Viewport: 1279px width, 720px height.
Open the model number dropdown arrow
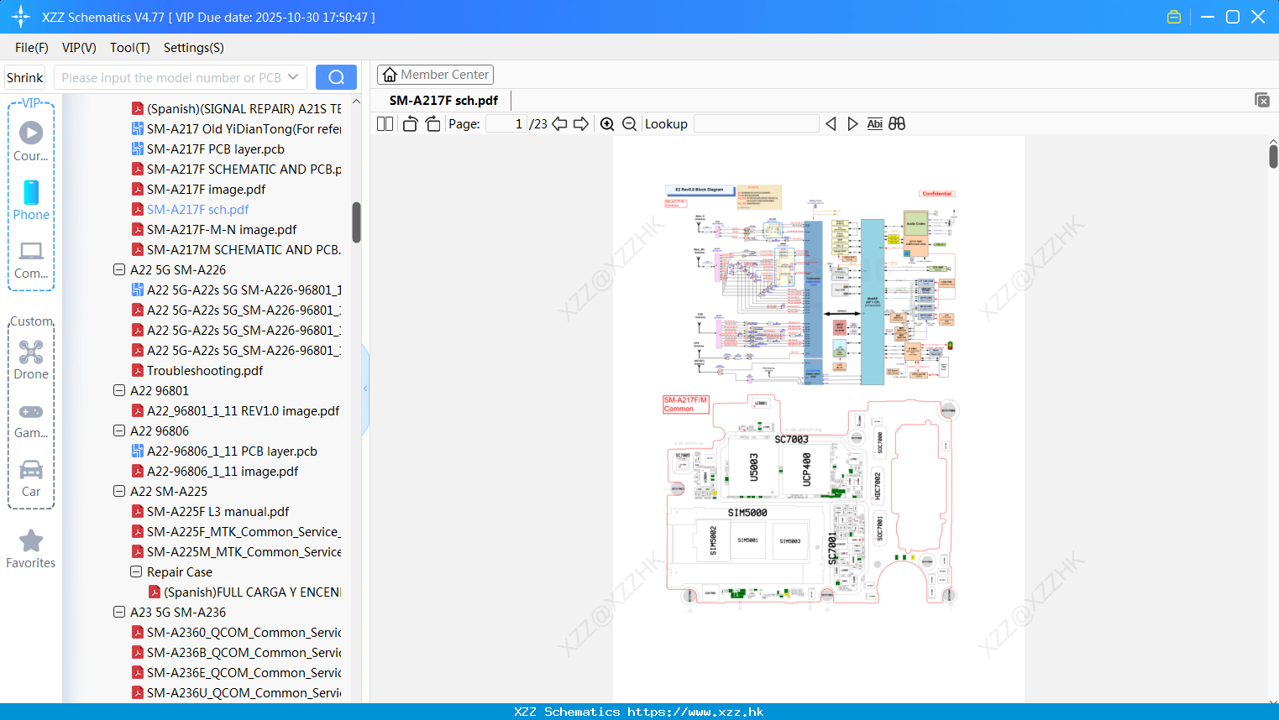pyautogui.click(x=293, y=77)
